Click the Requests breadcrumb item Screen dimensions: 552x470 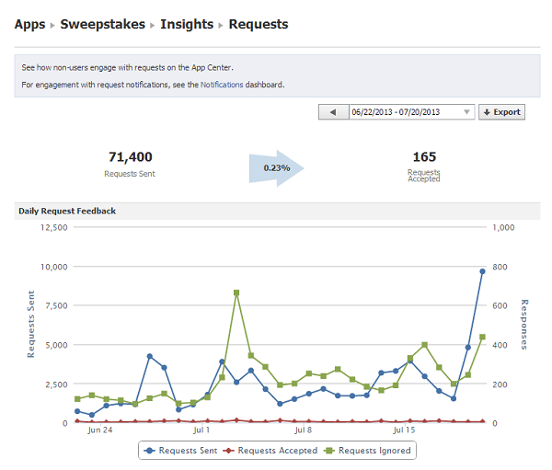[x=258, y=24]
